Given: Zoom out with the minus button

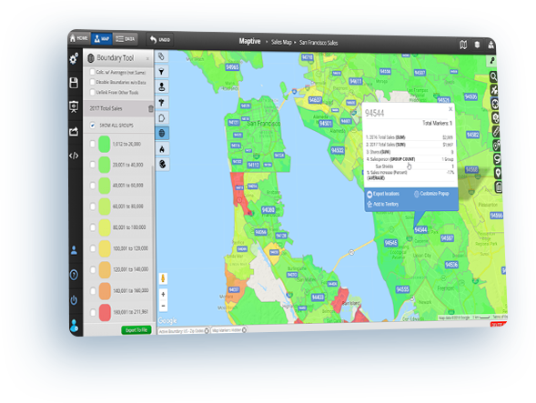Looking at the screenshot, I should pos(164,306).
